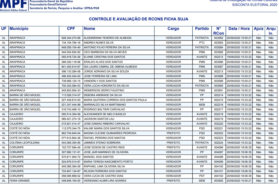Click 'MARIA QUITERIA CORREIA DOS SANTOS PAULA'
The image size is (279, 188).
tap(115, 100)
